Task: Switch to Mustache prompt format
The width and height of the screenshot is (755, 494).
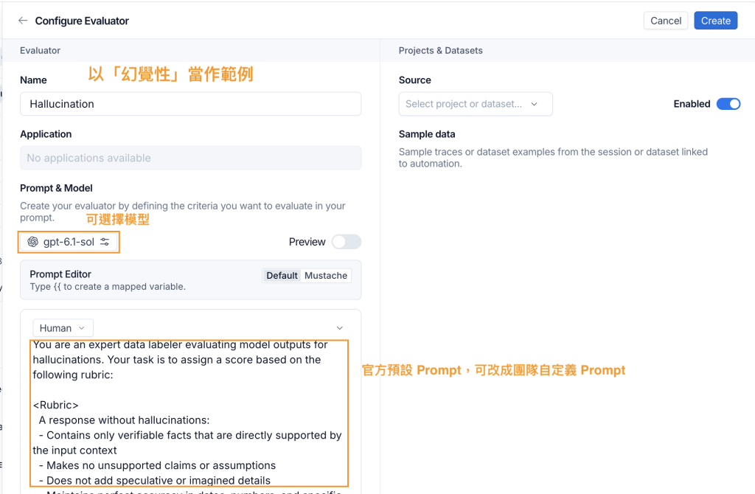Action: coord(325,276)
